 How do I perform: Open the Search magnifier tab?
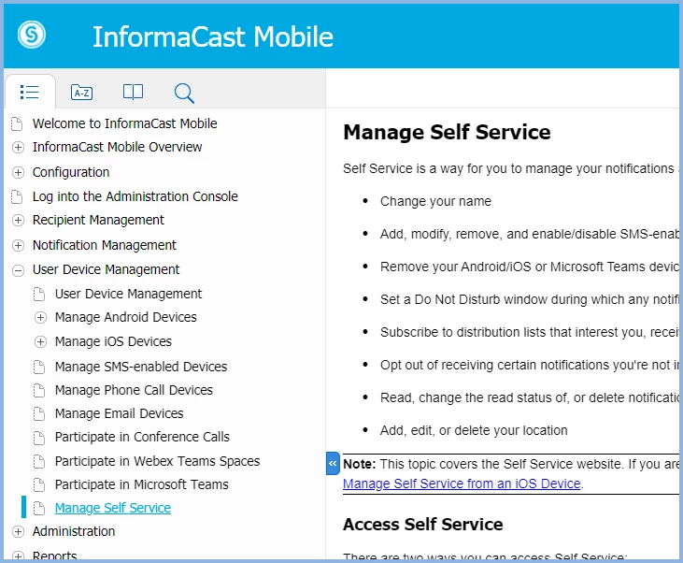tap(184, 93)
